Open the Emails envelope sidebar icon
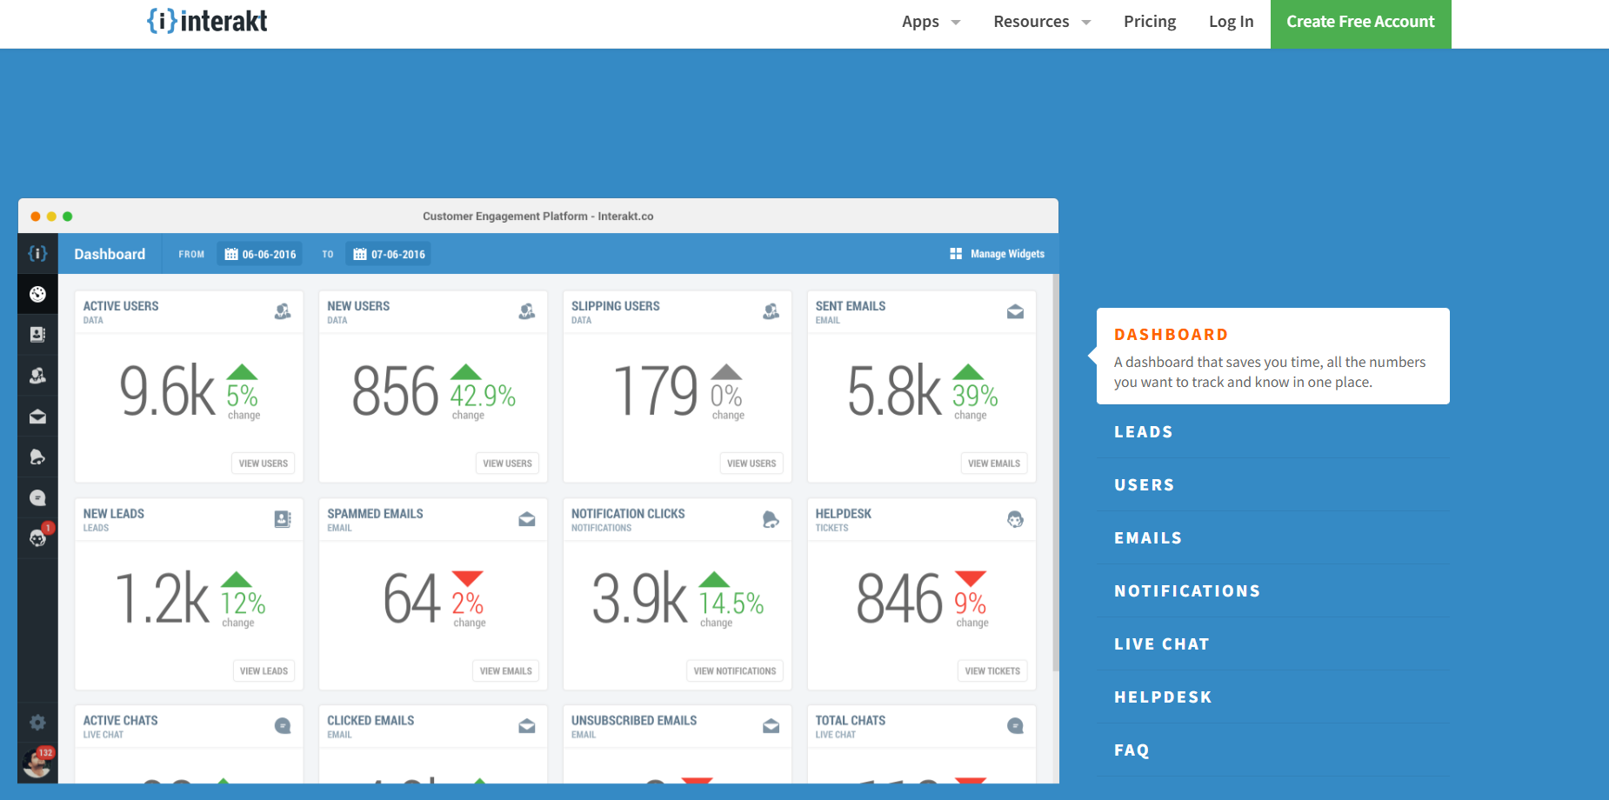Image resolution: width=1609 pixels, height=800 pixels. [x=37, y=417]
